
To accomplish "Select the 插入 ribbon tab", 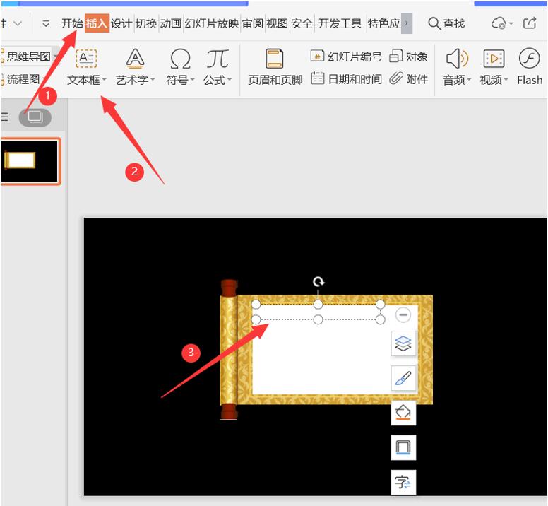I will click(x=97, y=23).
